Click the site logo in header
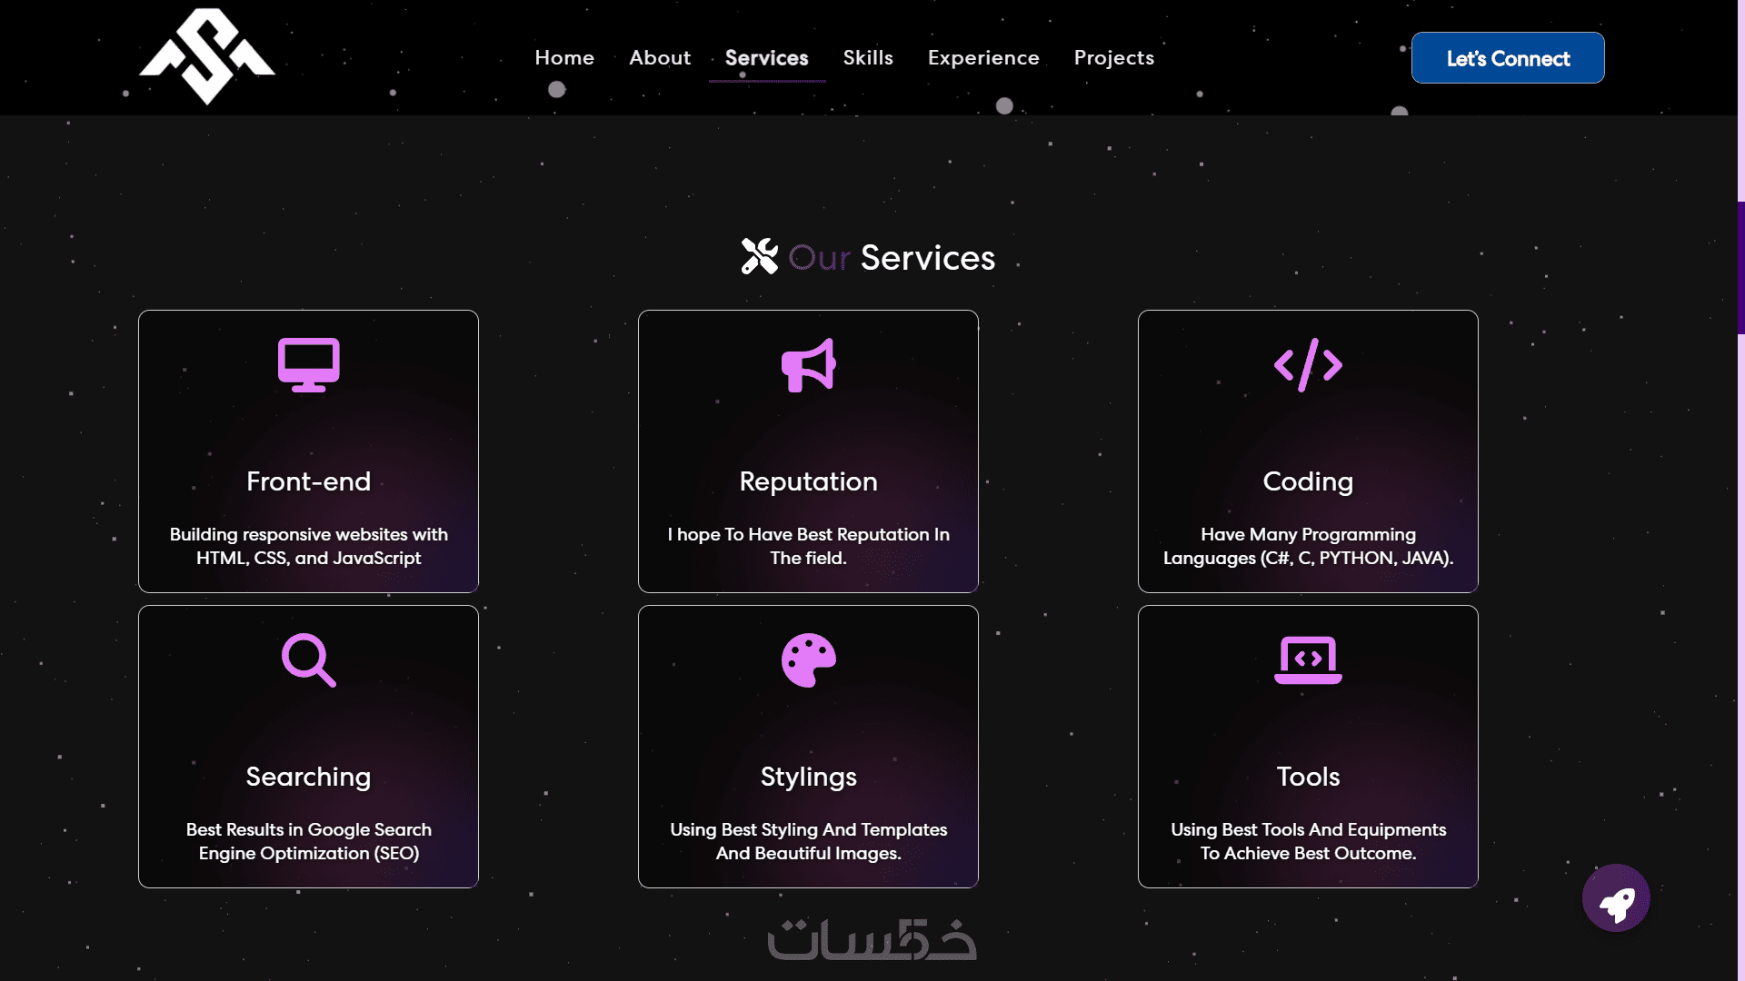Screen dimensions: 1745x981 click(x=207, y=56)
